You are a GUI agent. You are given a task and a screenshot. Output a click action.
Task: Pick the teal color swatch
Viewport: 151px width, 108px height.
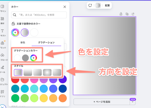pos(15,89)
